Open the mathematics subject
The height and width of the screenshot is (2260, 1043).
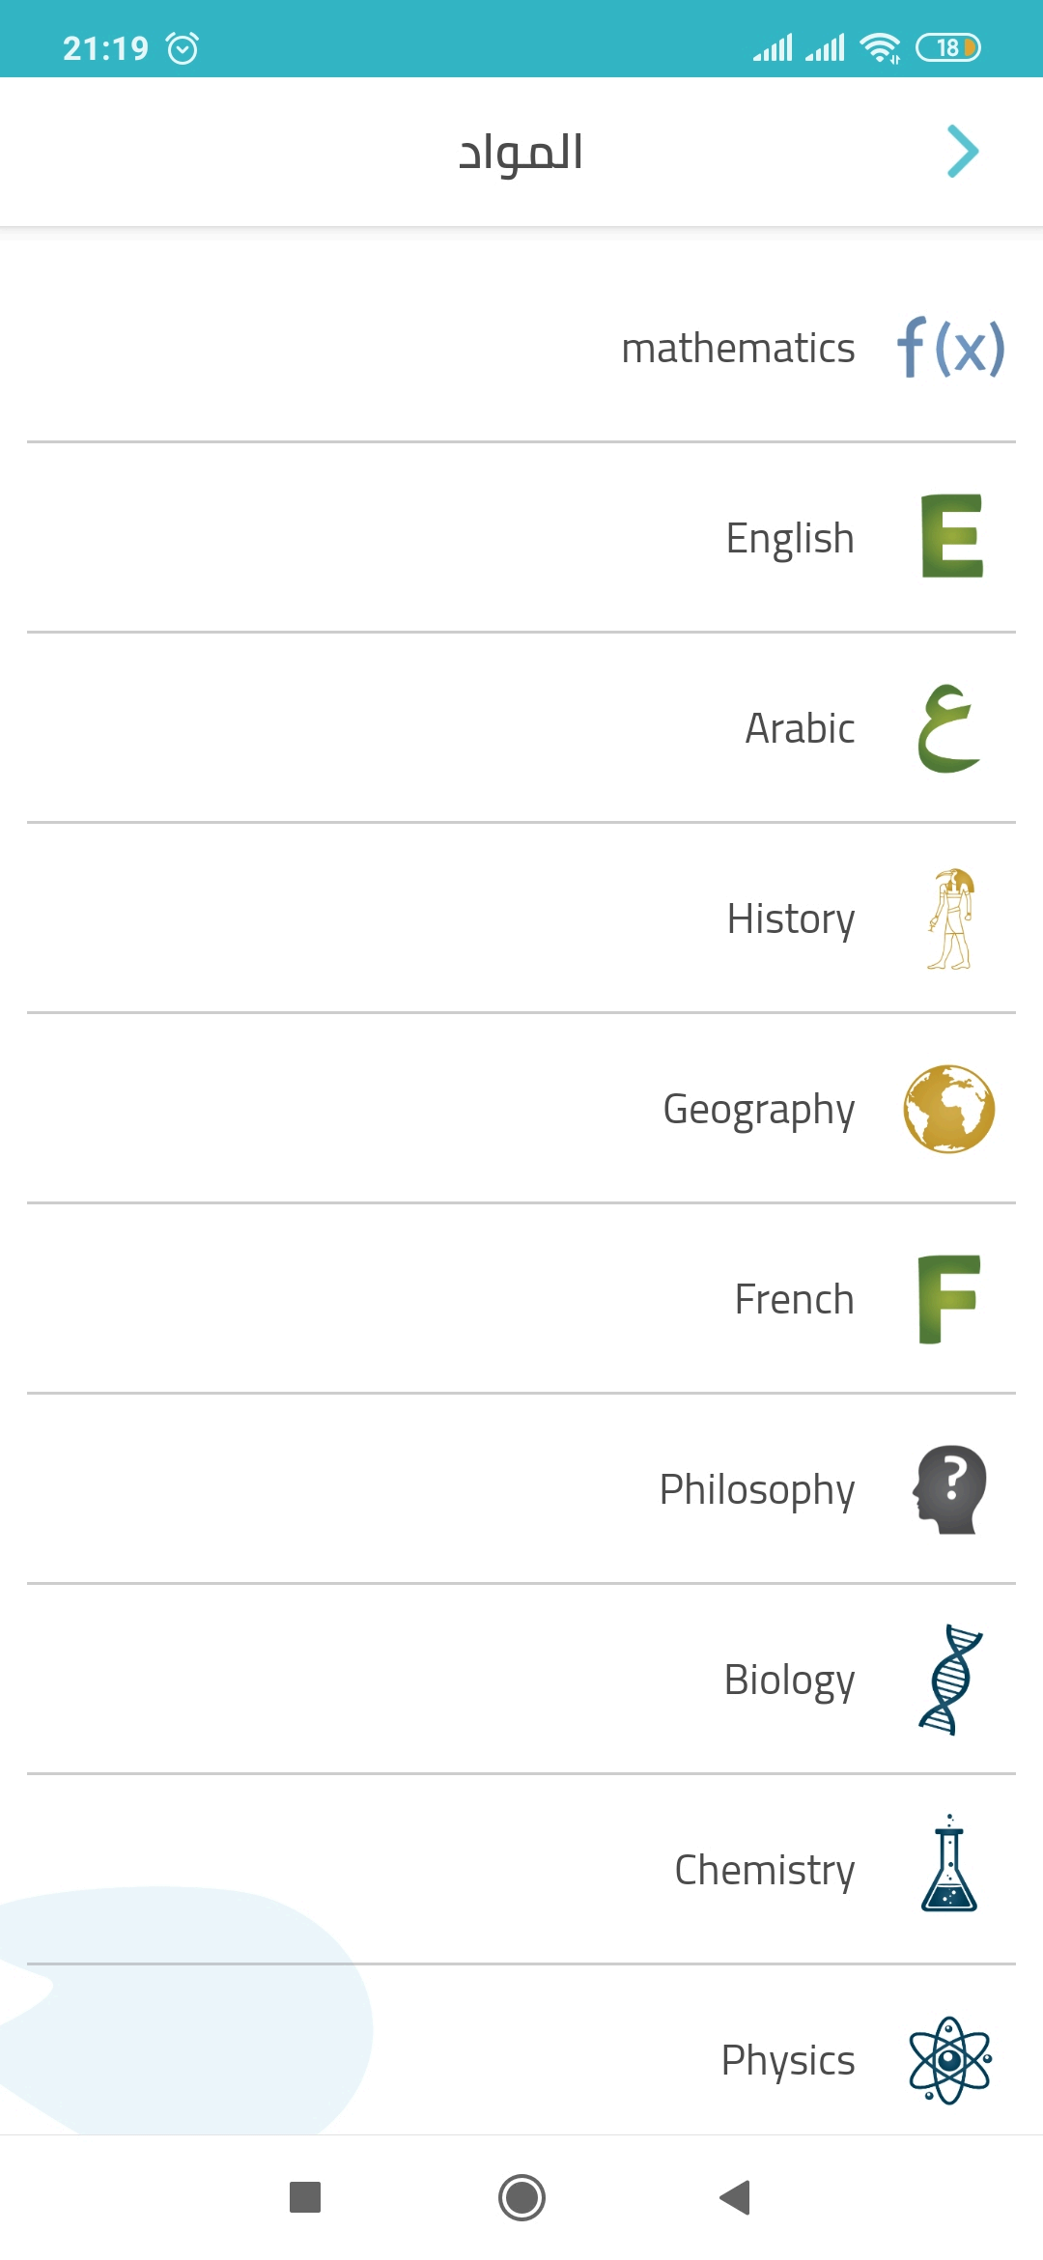tap(738, 349)
